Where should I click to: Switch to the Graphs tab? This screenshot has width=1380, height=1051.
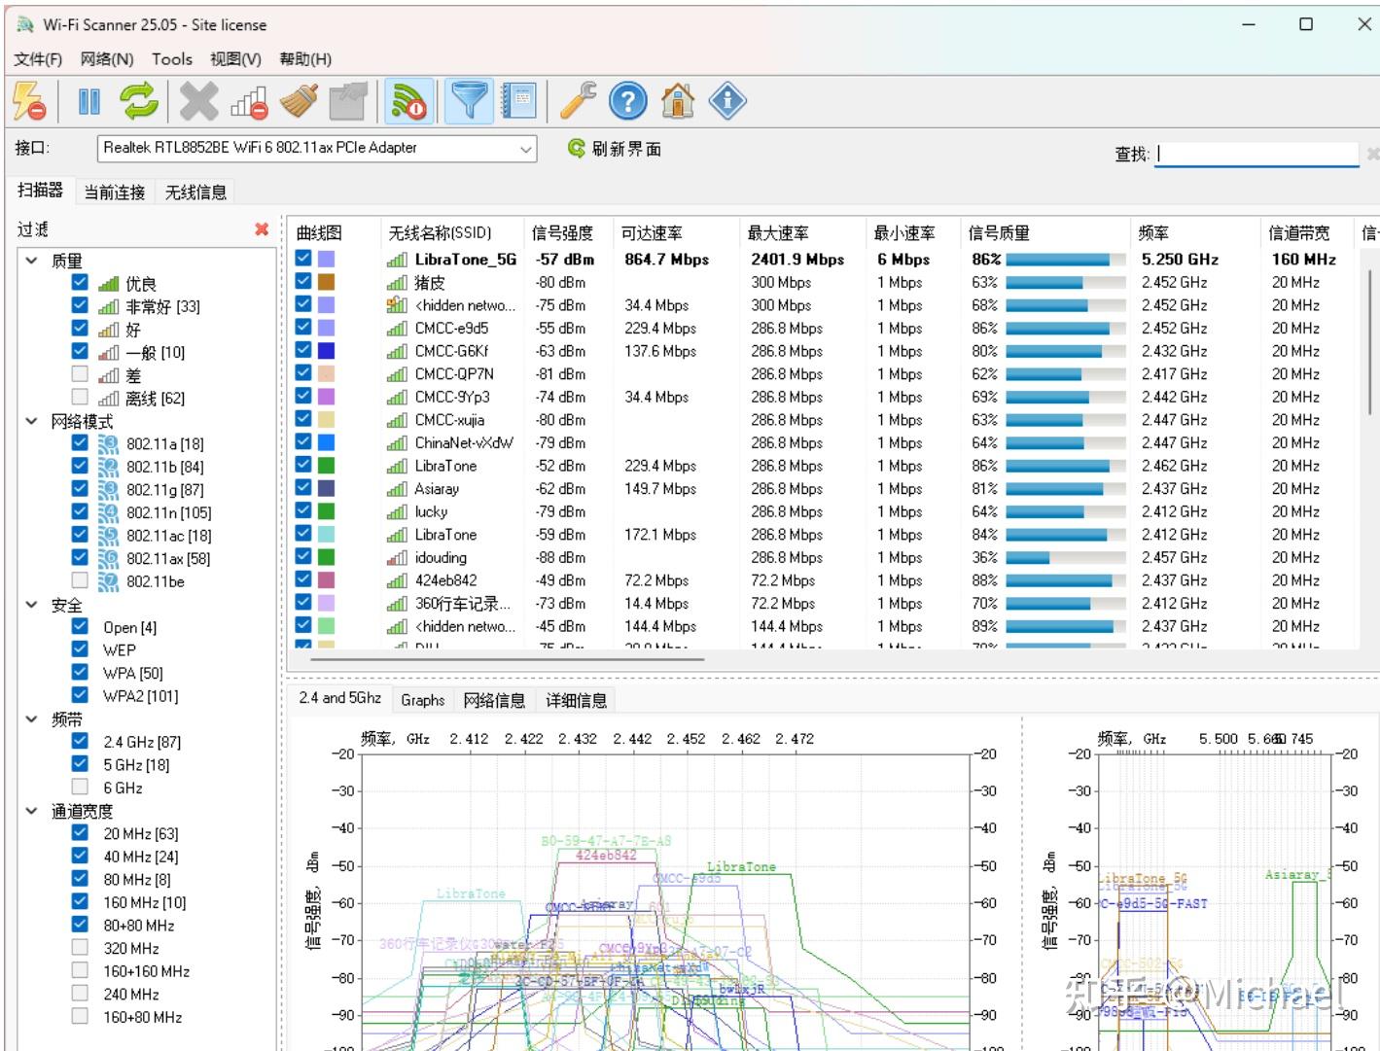423,699
